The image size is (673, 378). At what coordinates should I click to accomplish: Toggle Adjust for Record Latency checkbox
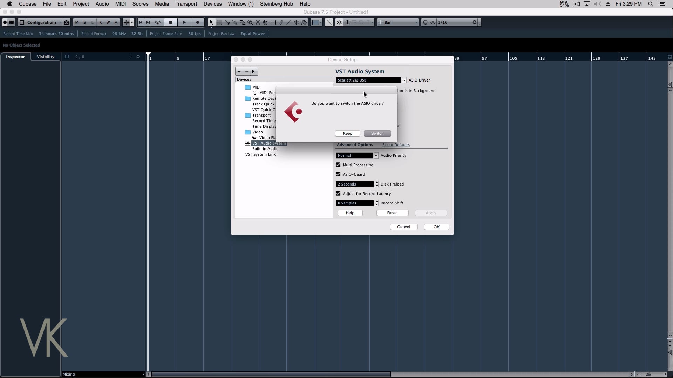tap(338, 194)
